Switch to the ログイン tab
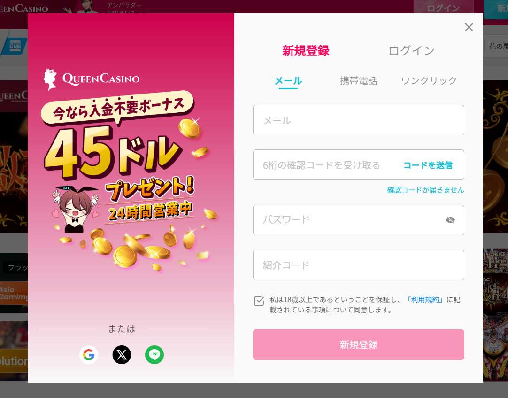508x398 pixels. pyautogui.click(x=411, y=51)
